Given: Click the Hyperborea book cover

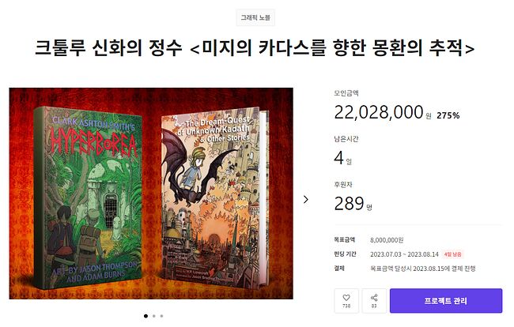Looking at the screenshot, I should click(x=88, y=197).
